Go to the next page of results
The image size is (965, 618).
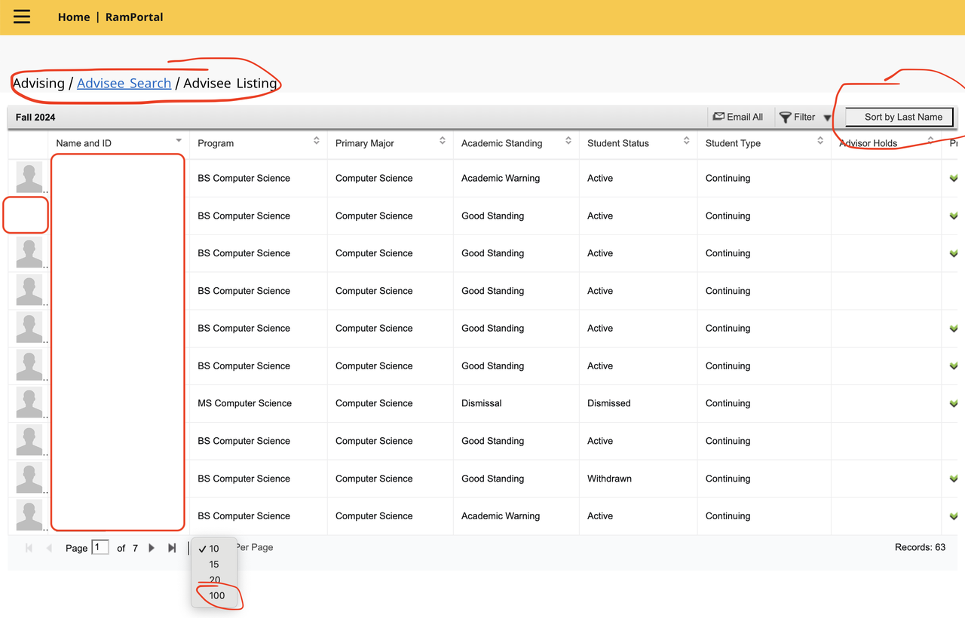coord(152,548)
